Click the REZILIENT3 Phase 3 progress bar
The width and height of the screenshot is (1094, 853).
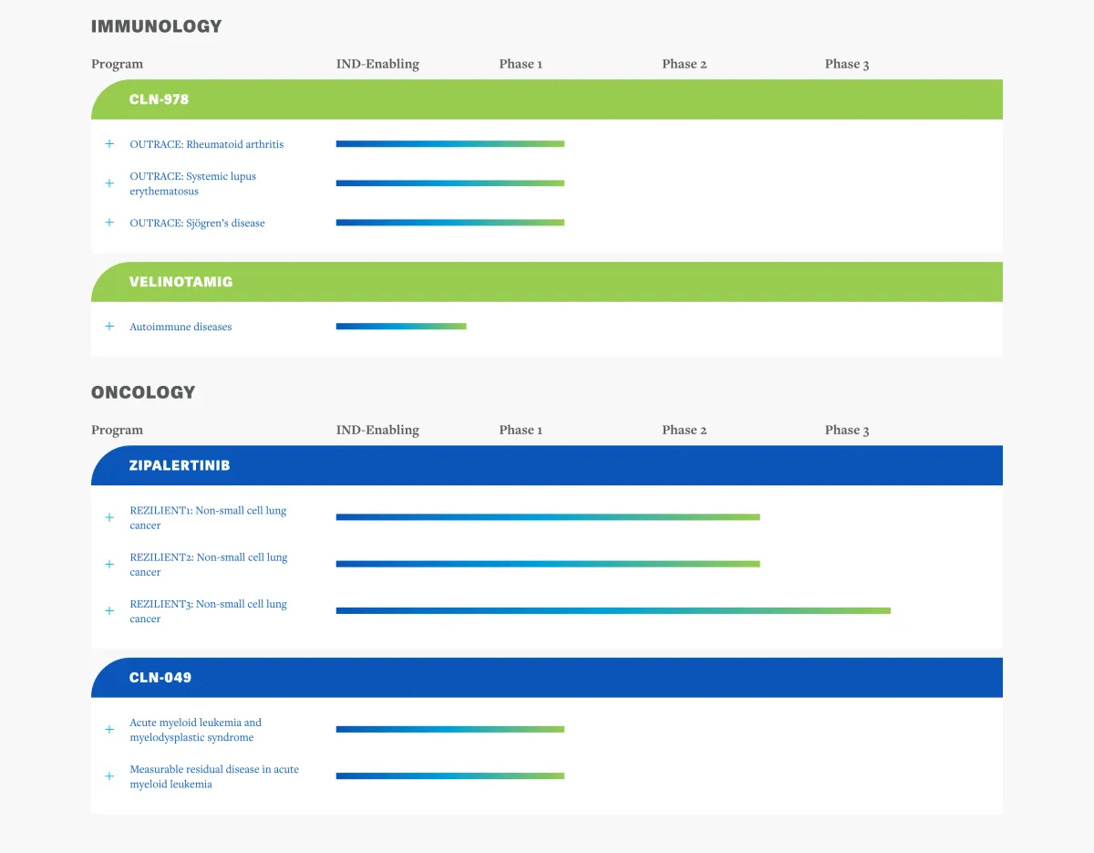pos(613,610)
